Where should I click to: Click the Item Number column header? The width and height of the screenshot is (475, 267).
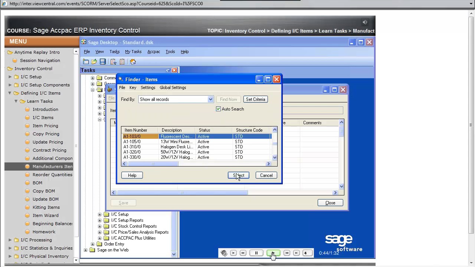140,130
